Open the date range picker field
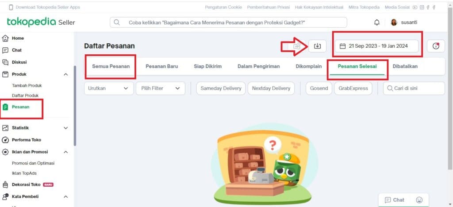The image size is (453, 207). click(377, 46)
